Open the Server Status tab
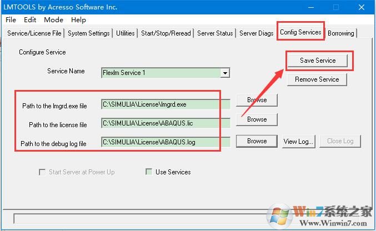The width and height of the screenshot is (376, 231). tap(215, 33)
